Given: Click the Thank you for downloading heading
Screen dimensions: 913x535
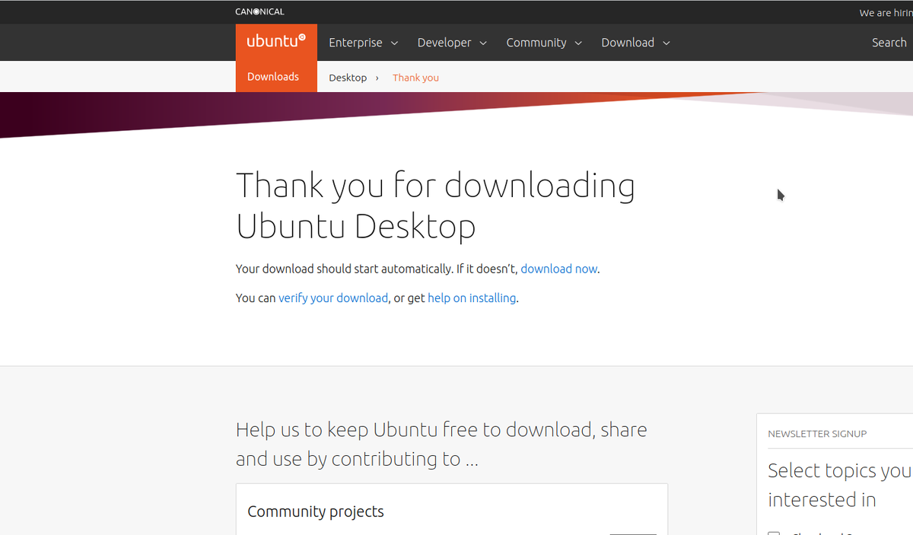Looking at the screenshot, I should tap(435, 205).
